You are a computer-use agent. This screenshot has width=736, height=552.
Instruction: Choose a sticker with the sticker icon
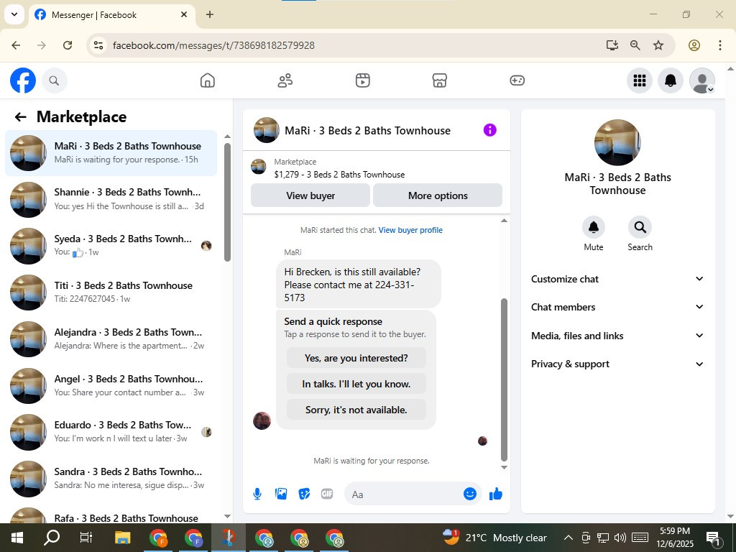(x=304, y=494)
